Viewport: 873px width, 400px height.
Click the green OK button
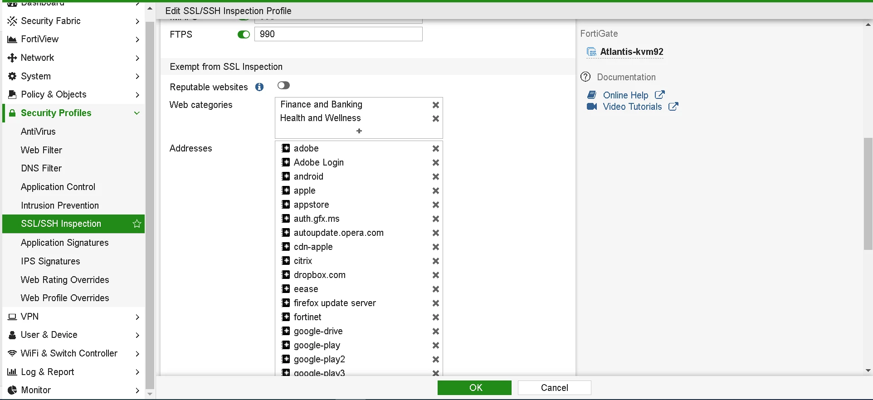pyautogui.click(x=474, y=388)
